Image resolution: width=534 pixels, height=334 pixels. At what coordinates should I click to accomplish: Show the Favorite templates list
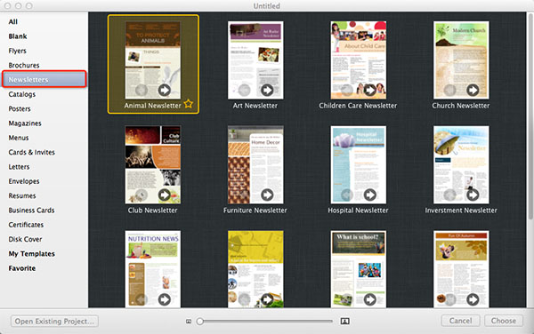click(22, 268)
